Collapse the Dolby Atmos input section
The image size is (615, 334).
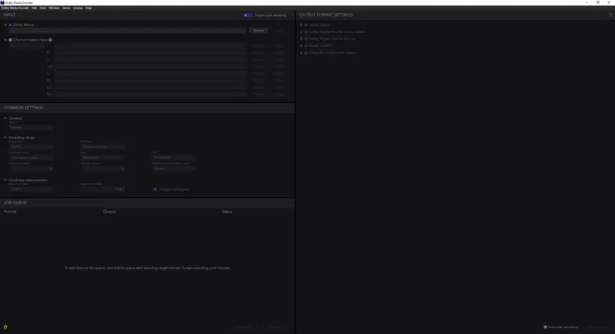coord(5,25)
